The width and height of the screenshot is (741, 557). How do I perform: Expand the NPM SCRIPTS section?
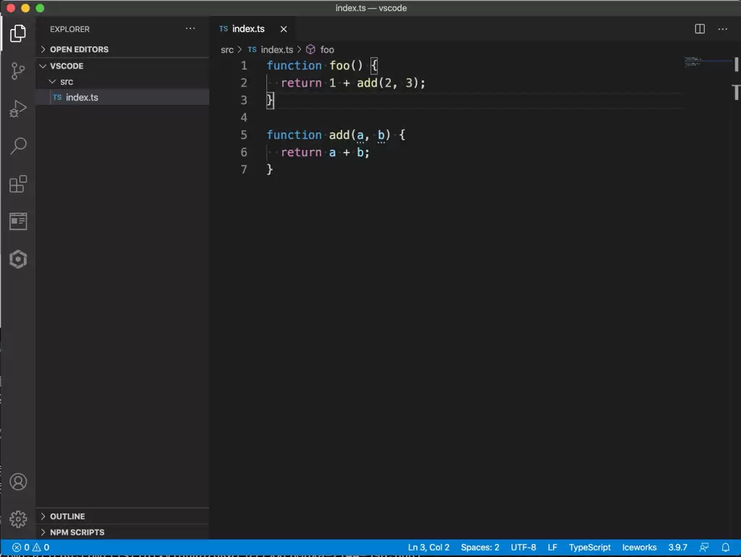click(122, 532)
